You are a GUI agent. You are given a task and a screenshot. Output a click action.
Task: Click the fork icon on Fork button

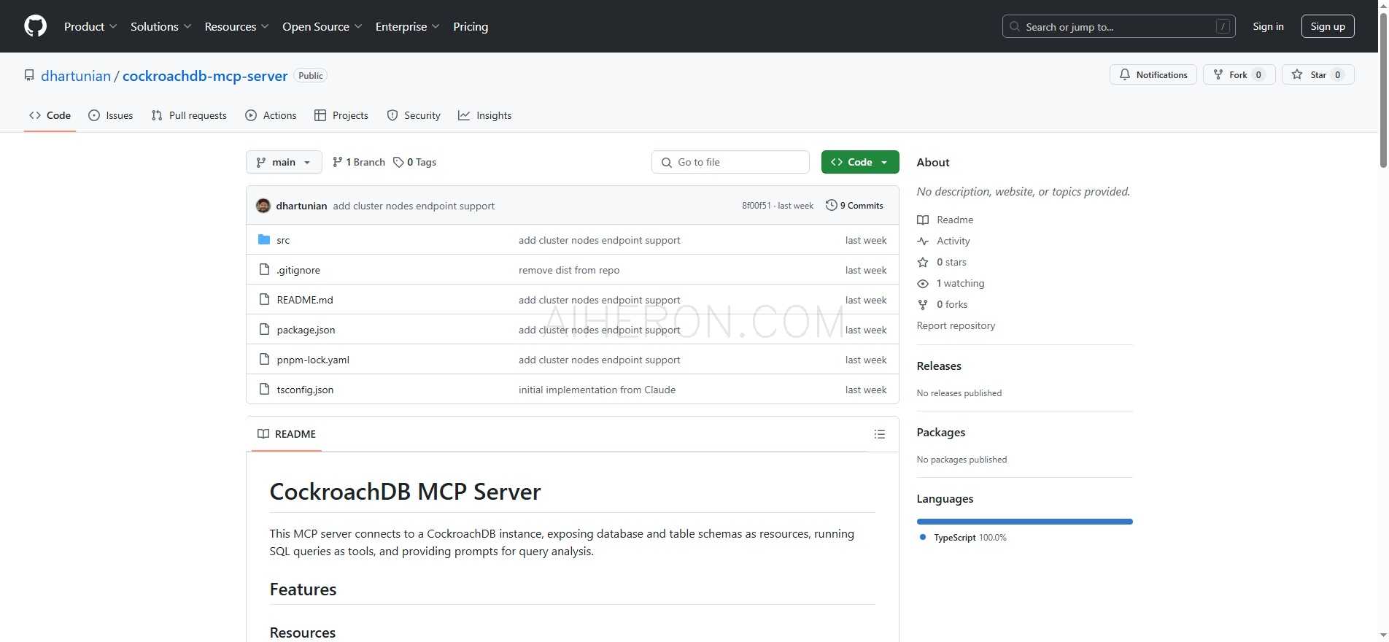tap(1218, 74)
